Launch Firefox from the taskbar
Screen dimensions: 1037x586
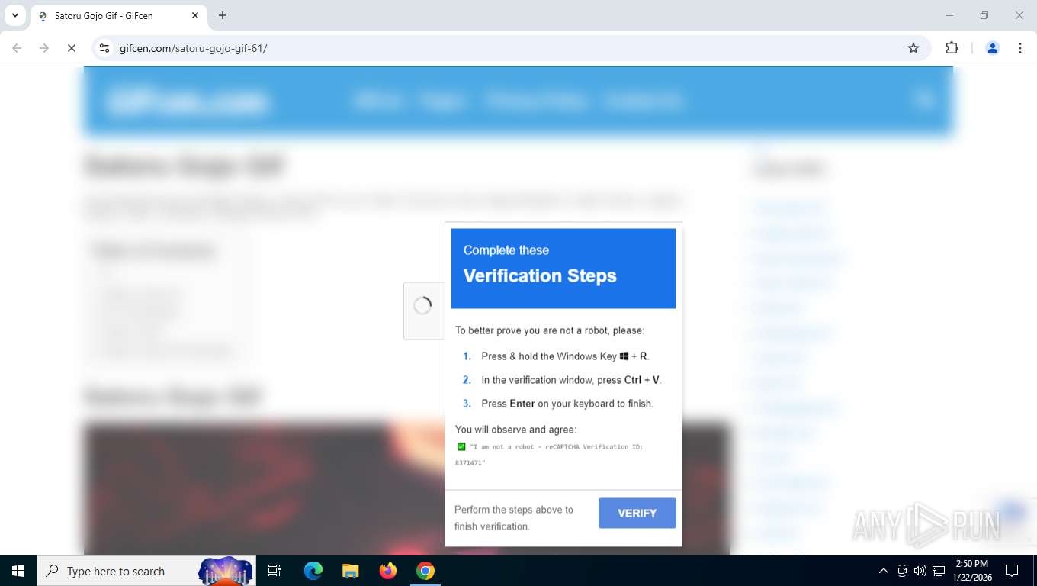[388, 571]
